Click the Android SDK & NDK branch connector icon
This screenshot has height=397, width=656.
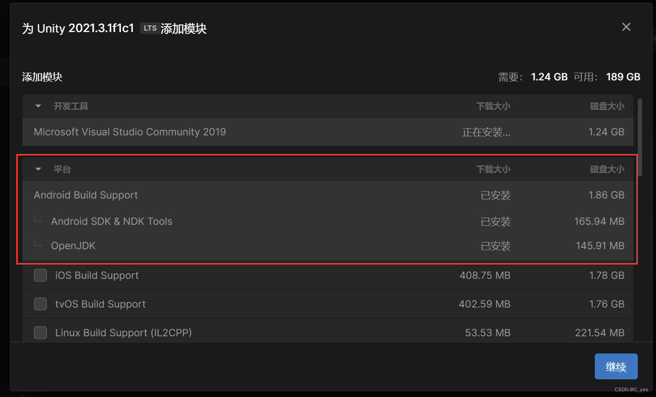[x=38, y=219]
